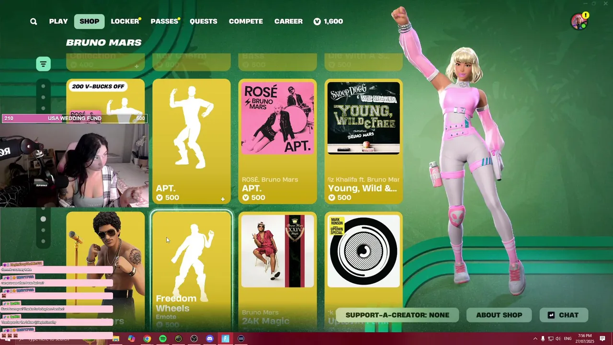613x345 pixels.
Task: Click the Windows taskbar search box
Action: click(x=62, y=339)
